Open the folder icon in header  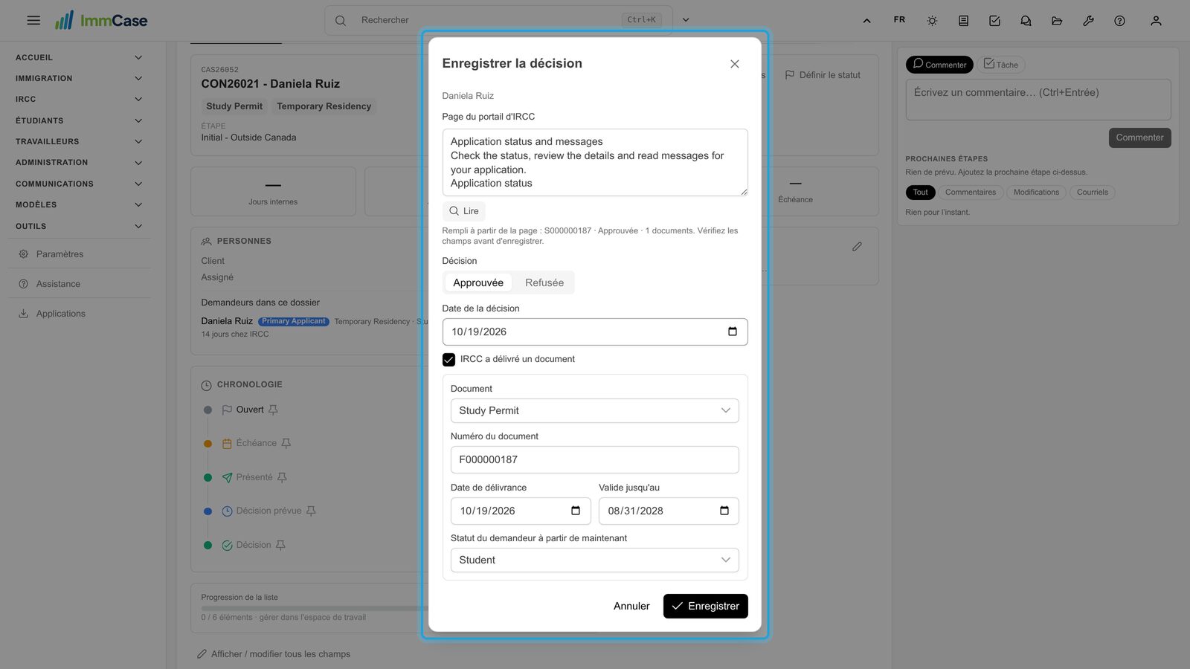[1057, 21]
